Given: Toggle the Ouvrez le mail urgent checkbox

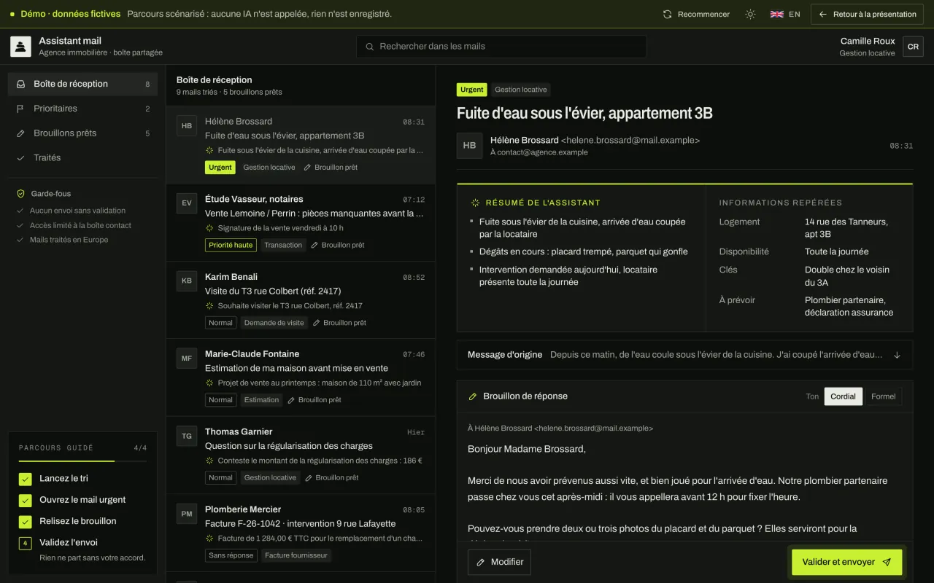Looking at the screenshot, I should 26,500.
